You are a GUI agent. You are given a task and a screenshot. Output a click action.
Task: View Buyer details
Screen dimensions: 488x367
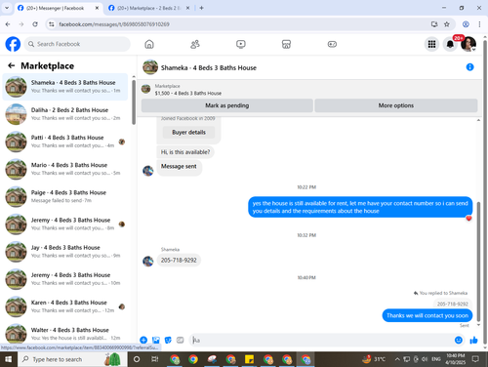[188, 132]
